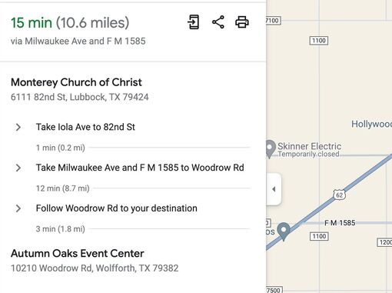Screen dimensions: 392x293
Task: Click the 1100 road marker below F M 1585
Action: click(319, 236)
